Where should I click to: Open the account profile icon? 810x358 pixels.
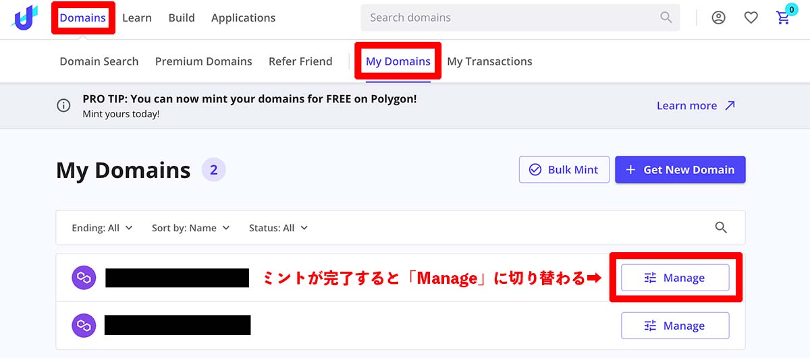tap(719, 18)
